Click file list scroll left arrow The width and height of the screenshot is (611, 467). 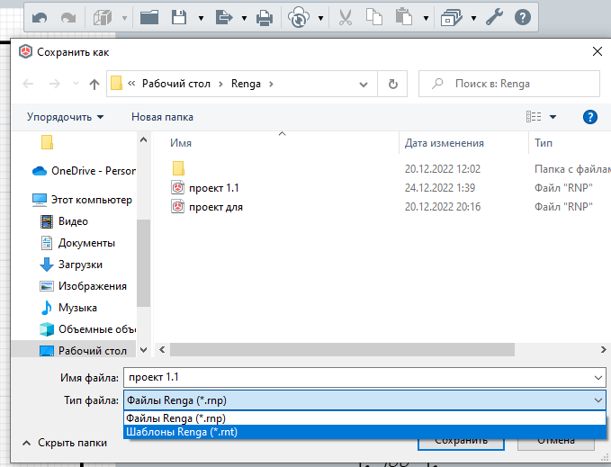coord(162,350)
